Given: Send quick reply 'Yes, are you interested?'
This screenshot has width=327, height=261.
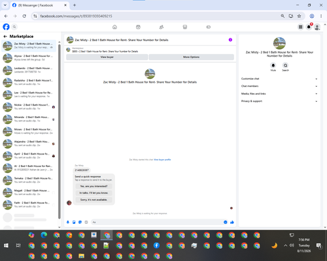Looking at the screenshot, I should [x=94, y=186].
